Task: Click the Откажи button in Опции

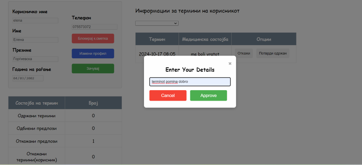Action: point(244,54)
